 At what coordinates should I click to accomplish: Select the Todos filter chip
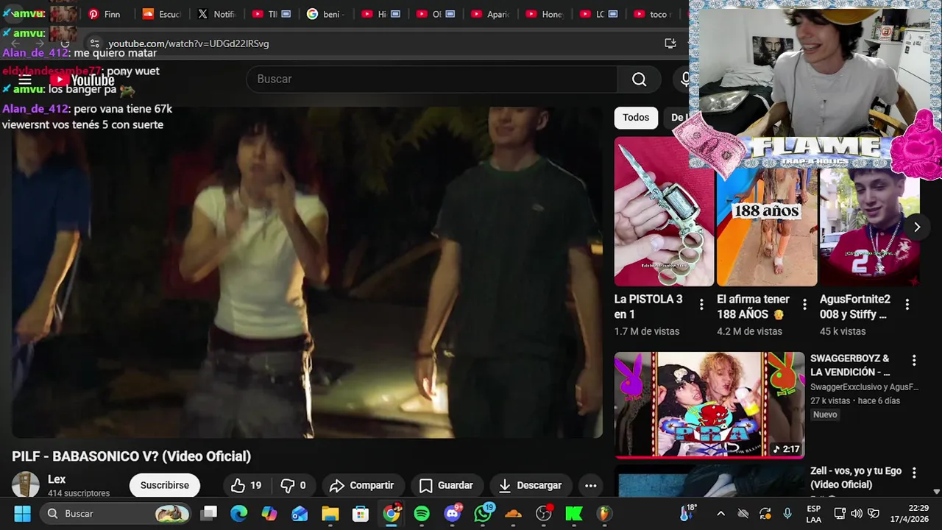tap(636, 118)
